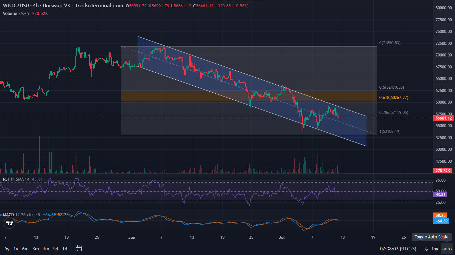Click the MACD 12 26 close 9 legend
Image resolution: width=455 pixels, height=255 pixels.
pos(22,215)
